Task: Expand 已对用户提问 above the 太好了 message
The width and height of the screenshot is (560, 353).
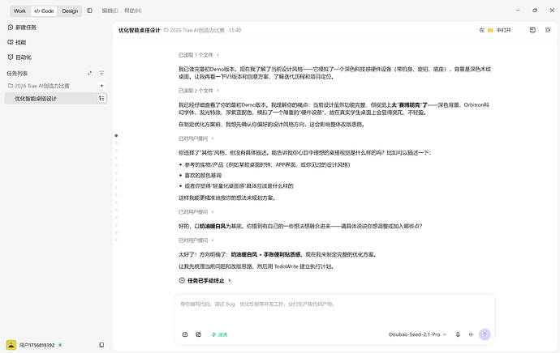Action: coord(196,240)
